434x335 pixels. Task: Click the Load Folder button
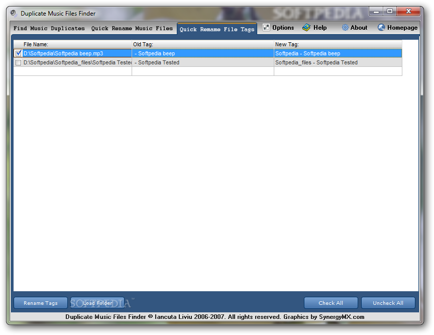97,303
